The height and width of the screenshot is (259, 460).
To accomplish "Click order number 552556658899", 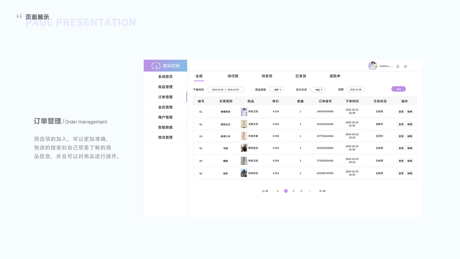I will (x=325, y=148).
